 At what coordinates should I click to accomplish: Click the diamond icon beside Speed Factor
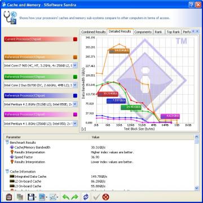pyautogui.click(x=12, y=157)
